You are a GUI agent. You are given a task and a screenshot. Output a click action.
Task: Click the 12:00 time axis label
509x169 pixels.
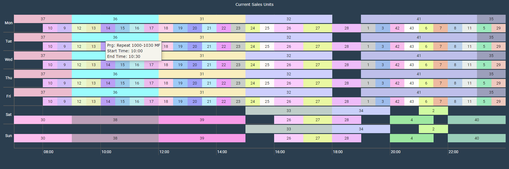(164, 152)
